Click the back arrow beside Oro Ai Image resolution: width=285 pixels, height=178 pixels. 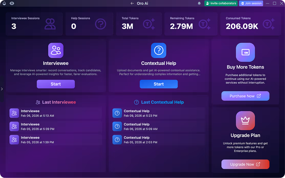click(x=132, y=3)
